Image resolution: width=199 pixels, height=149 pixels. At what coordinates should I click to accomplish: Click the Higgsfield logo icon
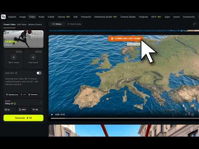coord(3,17)
